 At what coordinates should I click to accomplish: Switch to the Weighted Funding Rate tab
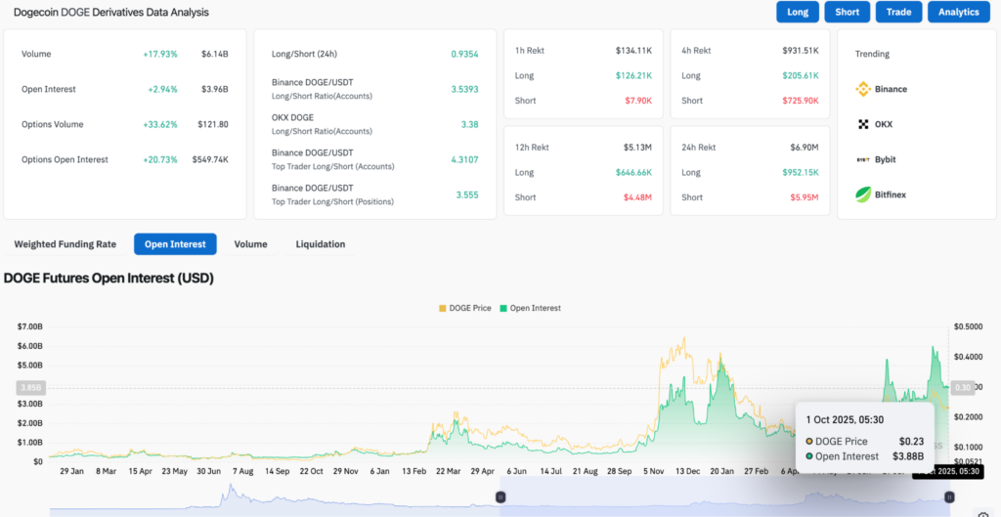[x=65, y=244]
